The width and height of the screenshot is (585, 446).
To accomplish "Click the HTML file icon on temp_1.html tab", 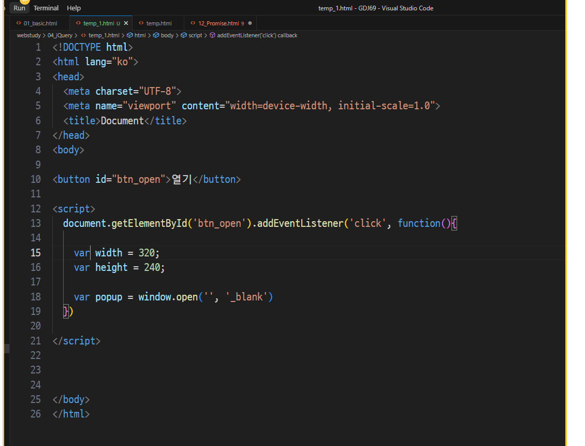I will 78,23.
